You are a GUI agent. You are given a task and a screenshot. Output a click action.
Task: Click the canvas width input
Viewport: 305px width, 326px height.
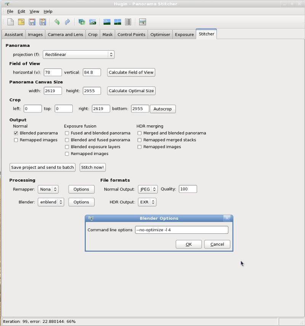coord(53,91)
